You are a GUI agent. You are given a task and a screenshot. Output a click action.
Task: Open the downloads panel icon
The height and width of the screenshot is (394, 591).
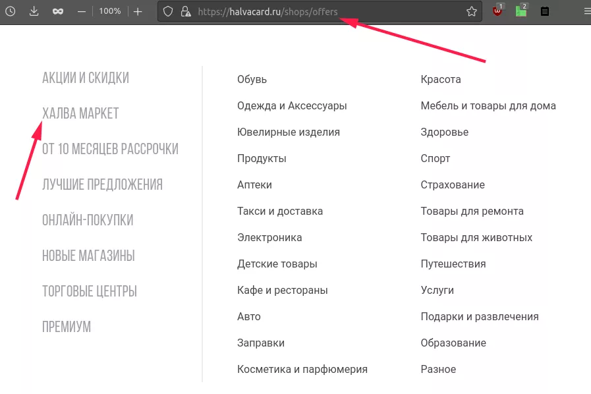click(x=34, y=11)
